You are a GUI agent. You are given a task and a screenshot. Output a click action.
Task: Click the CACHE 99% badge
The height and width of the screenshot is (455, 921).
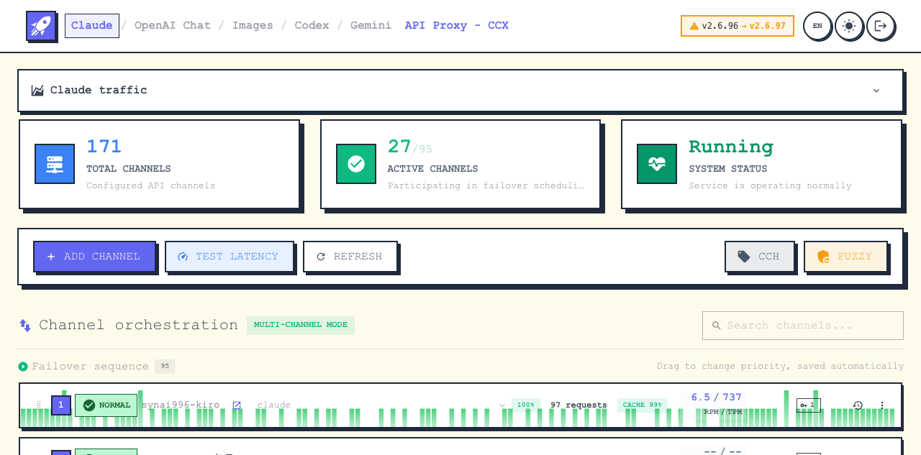(x=643, y=405)
